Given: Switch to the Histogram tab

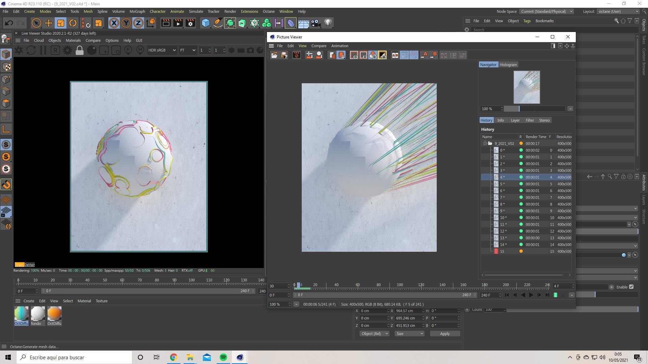Looking at the screenshot, I should 508,65.
